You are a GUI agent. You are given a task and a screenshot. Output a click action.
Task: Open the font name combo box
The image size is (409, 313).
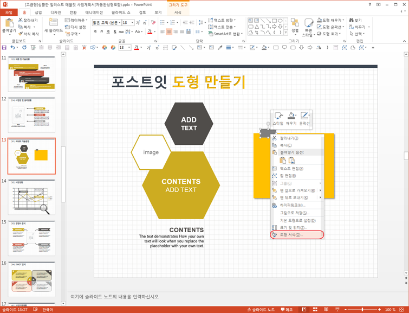pos(107,23)
